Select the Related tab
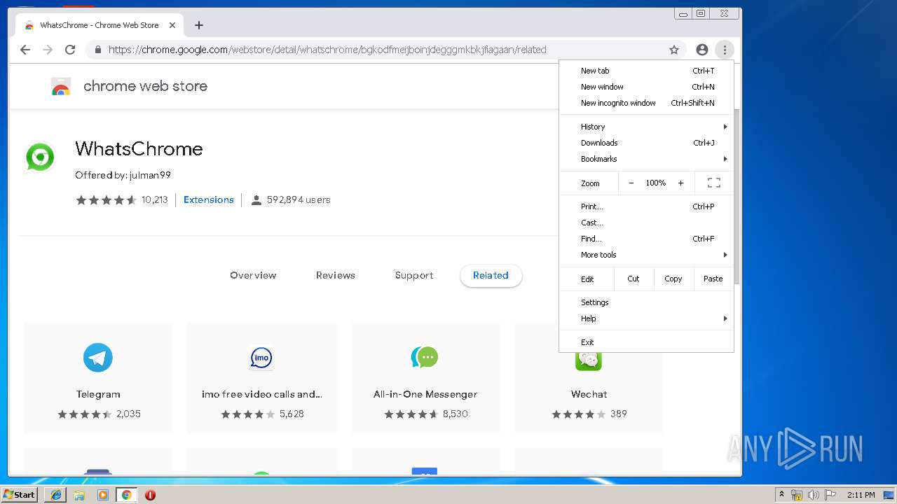The image size is (897, 504). click(491, 275)
